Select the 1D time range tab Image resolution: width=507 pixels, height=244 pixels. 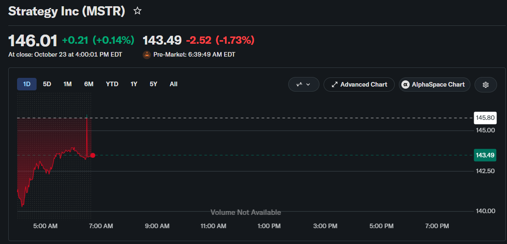27,84
